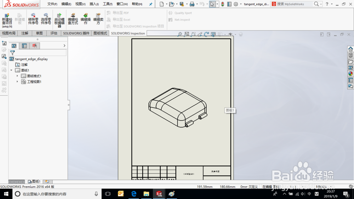The width and height of the screenshot is (354, 199).
Task: Click Windows Start button
Action: point(6,194)
